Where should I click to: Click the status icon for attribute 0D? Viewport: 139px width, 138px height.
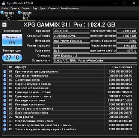(5, 121)
